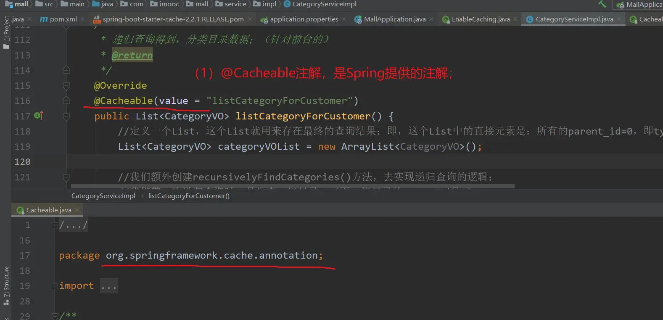Toggle the fold marker at line 115
The width and height of the screenshot is (663, 320).
(x=66, y=85)
